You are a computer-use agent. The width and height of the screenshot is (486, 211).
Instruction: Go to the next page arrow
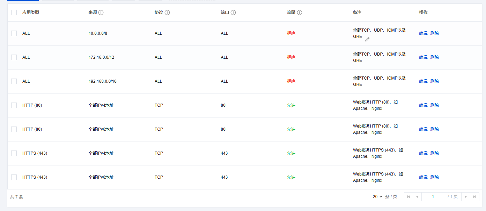pos(465,197)
